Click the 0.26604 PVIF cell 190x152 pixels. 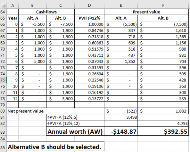(x=89, y=74)
